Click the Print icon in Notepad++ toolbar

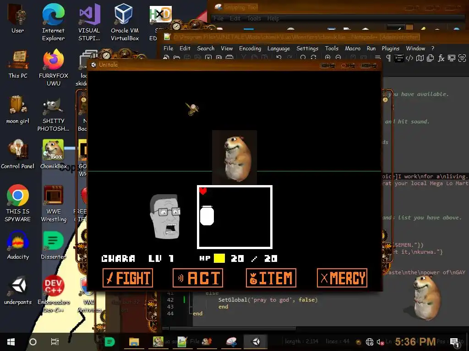coord(229,57)
